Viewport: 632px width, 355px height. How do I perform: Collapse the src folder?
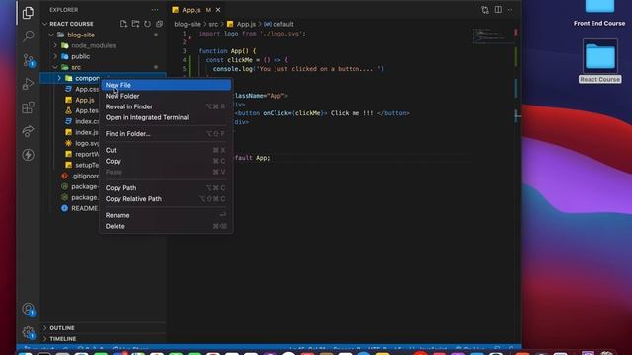tap(55, 68)
